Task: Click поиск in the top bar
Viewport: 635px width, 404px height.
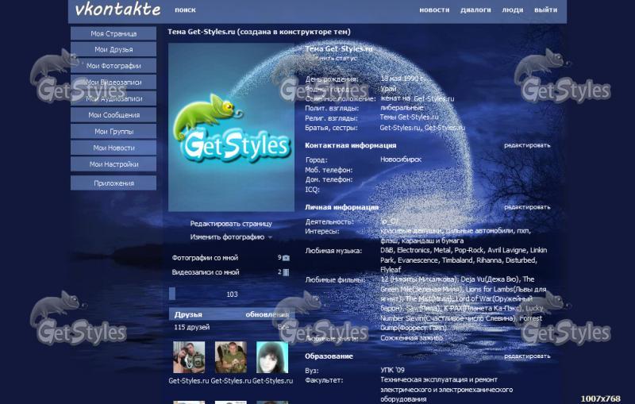Action: 185,10
